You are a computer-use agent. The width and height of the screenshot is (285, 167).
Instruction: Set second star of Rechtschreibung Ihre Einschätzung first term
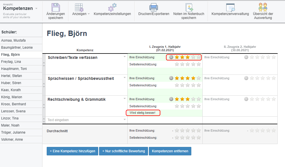pos(182,99)
